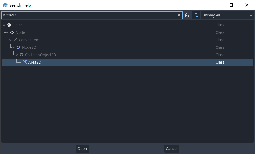
Task: Collapse the CanvasItem branch arrow
Action: click(10, 40)
